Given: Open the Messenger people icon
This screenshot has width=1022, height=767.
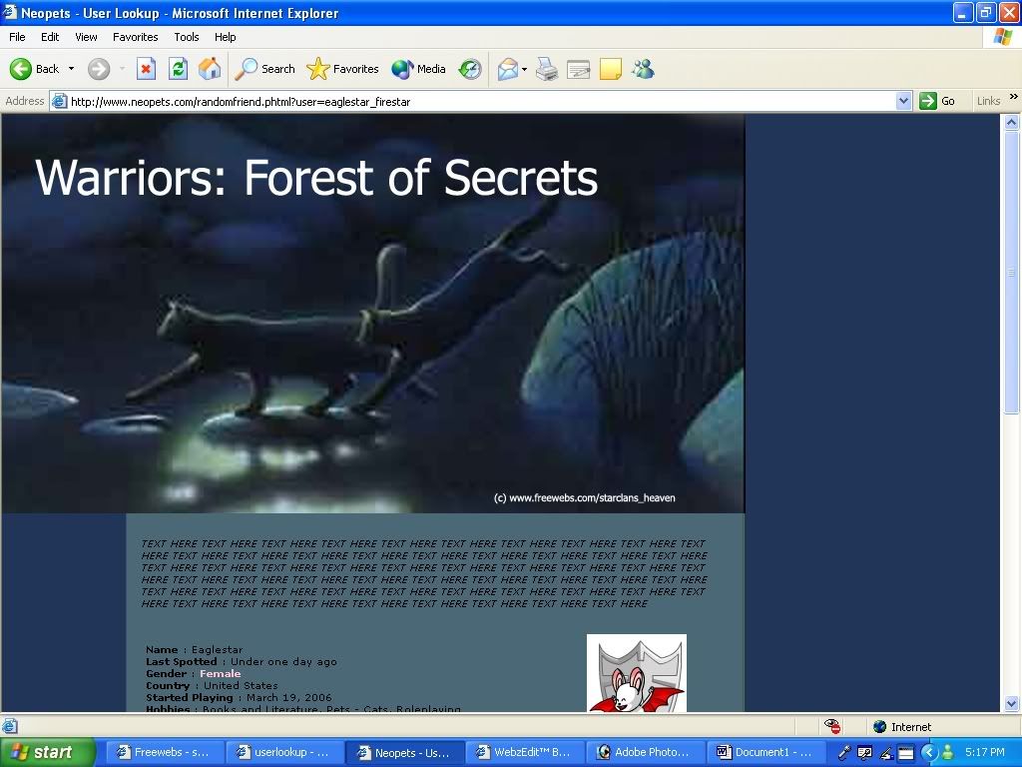Looking at the screenshot, I should 643,69.
